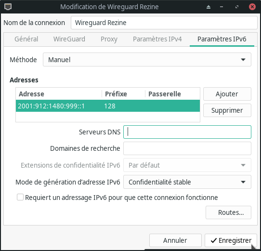The height and width of the screenshot is (251, 261).
Task: Minimize the Wireguard Rezine dialog
Action: click(222, 7)
